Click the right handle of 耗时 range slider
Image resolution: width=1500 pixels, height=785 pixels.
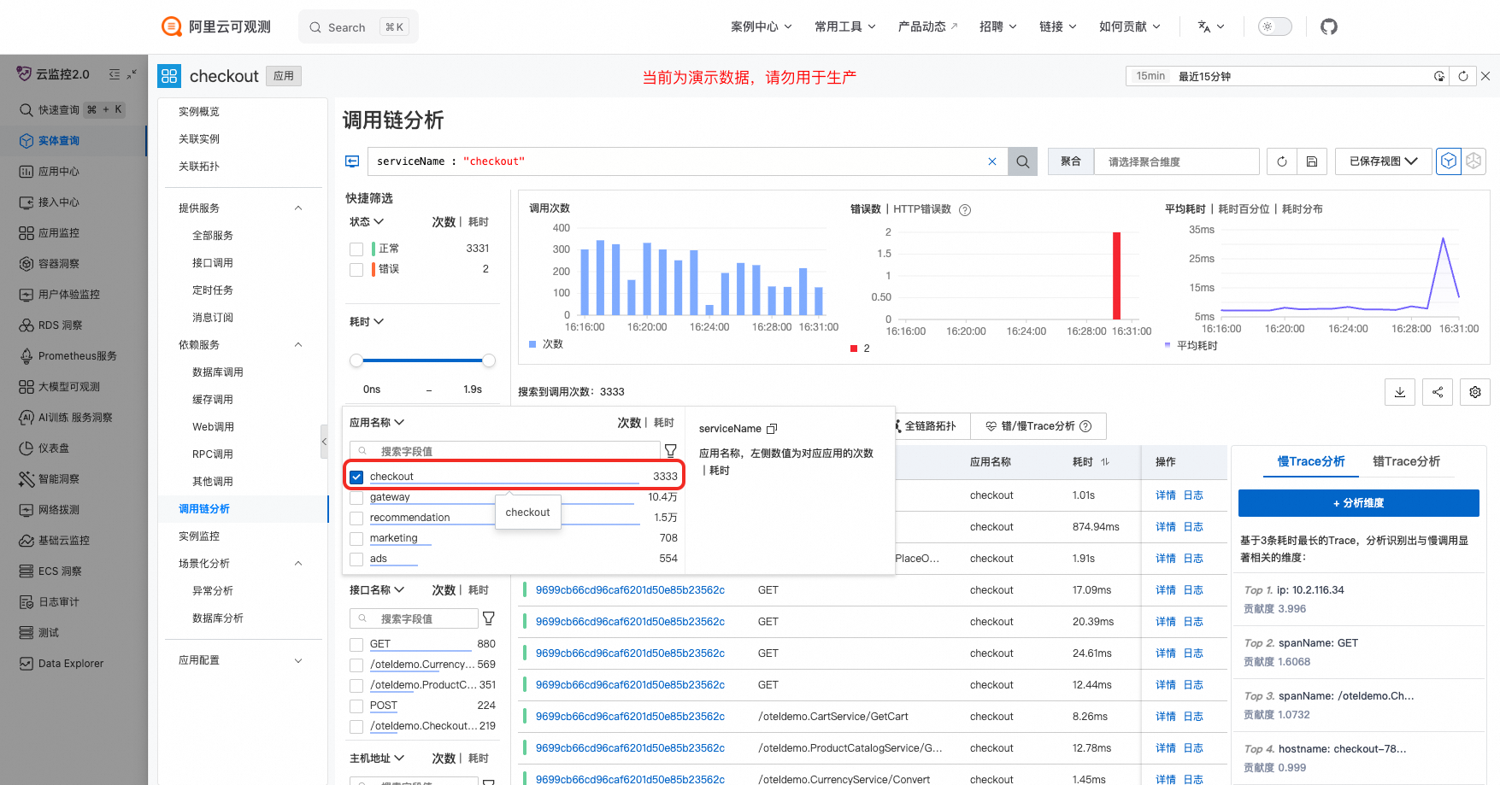tap(489, 360)
